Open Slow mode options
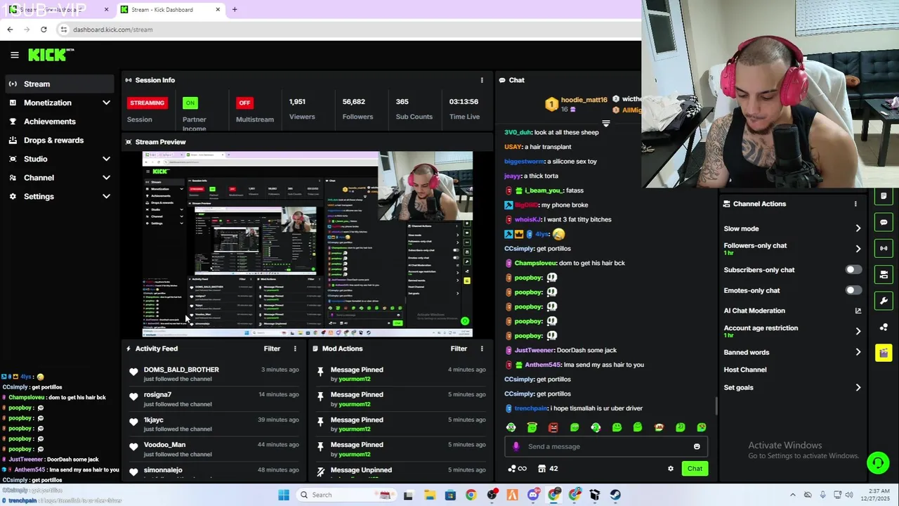 [x=792, y=228]
